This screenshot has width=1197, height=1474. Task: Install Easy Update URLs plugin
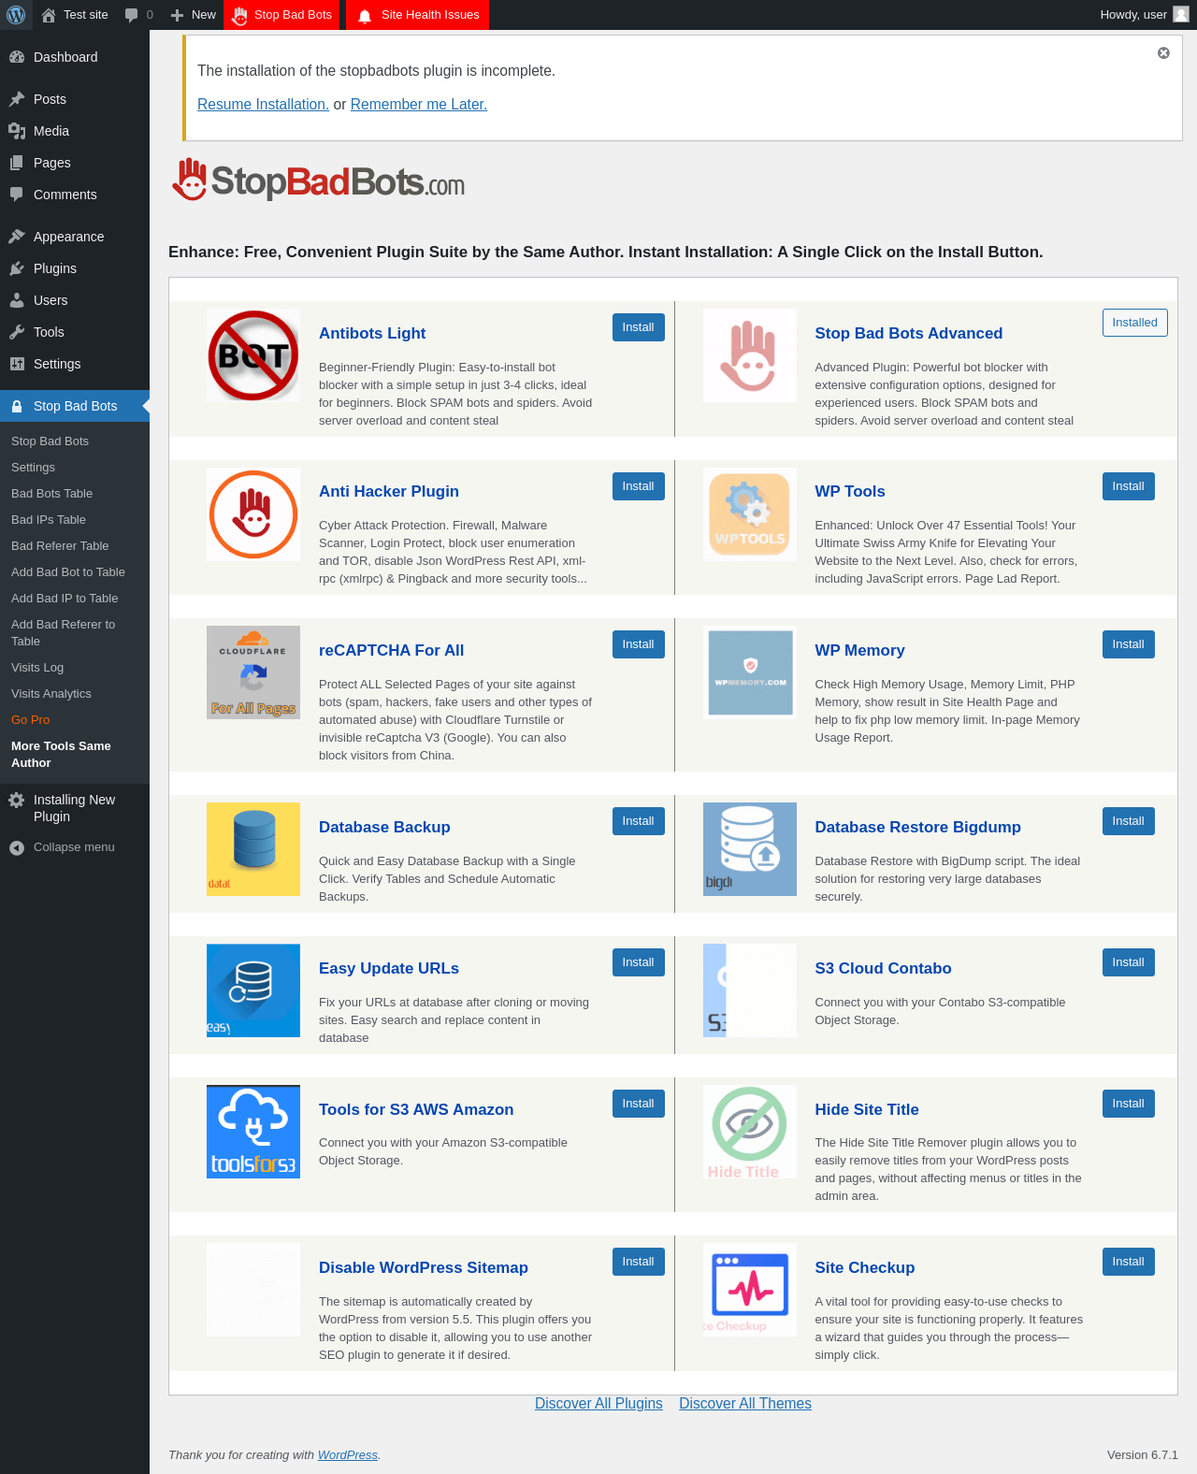pos(639,962)
